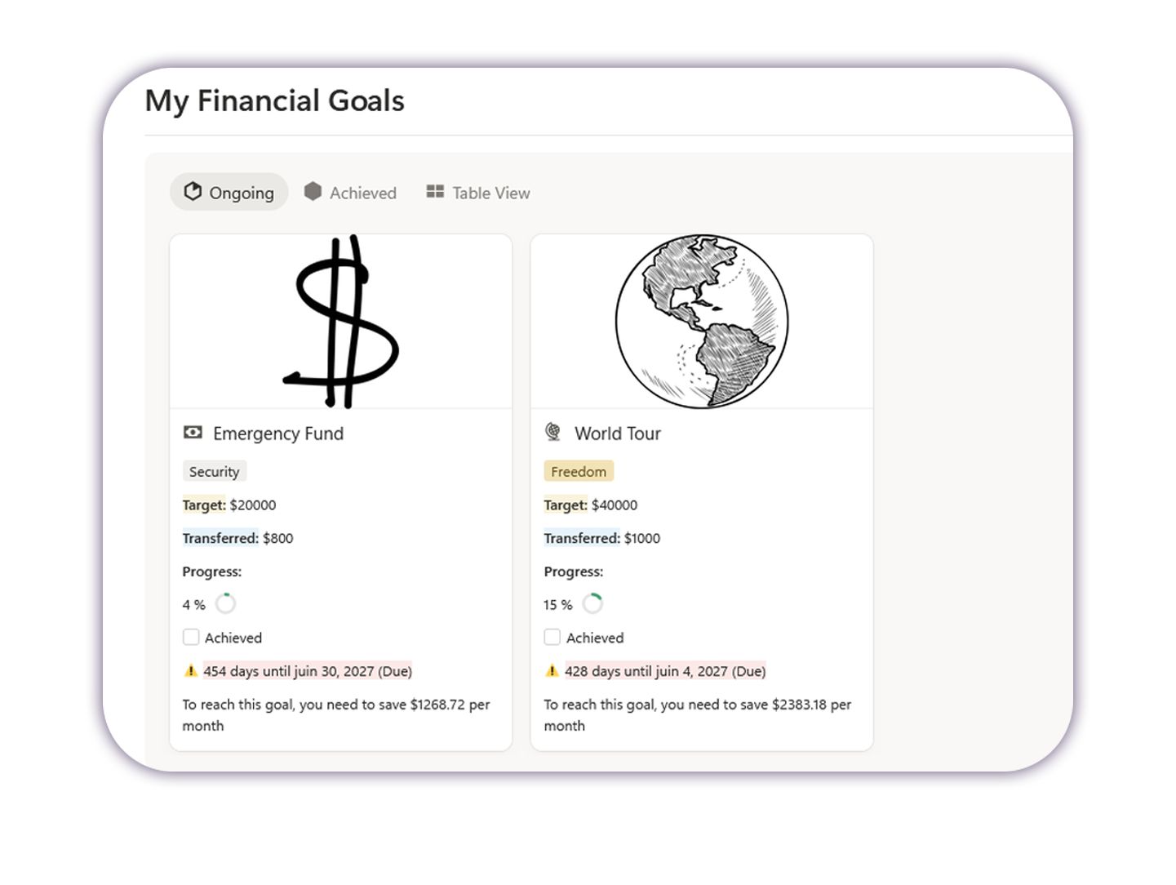Click the 15% progress ring

(592, 604)
